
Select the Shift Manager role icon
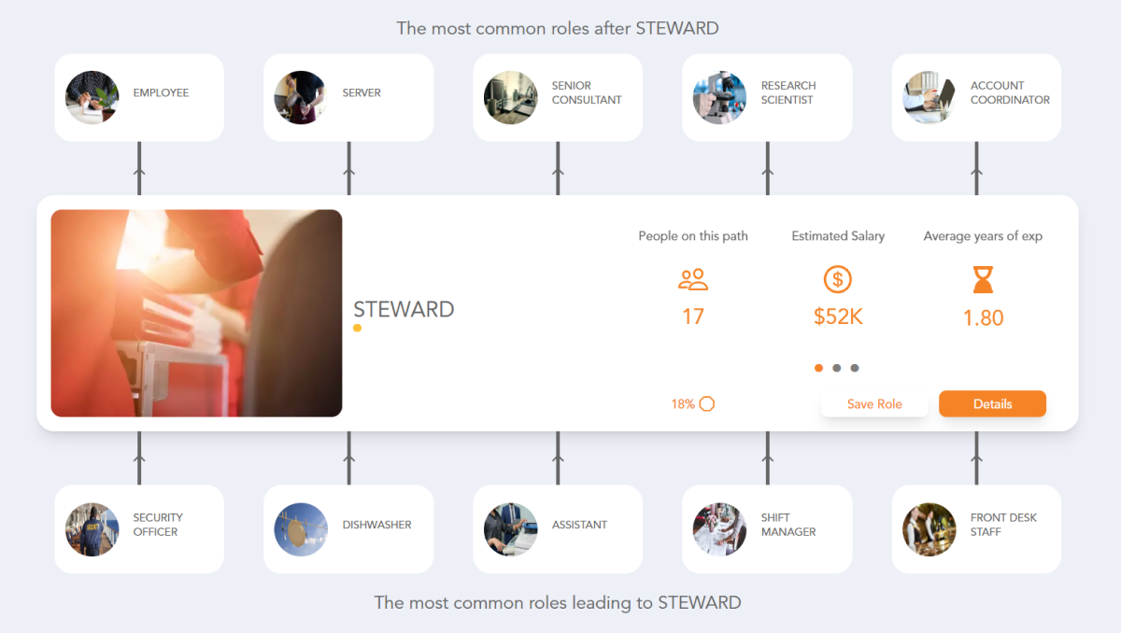point(719,528)
